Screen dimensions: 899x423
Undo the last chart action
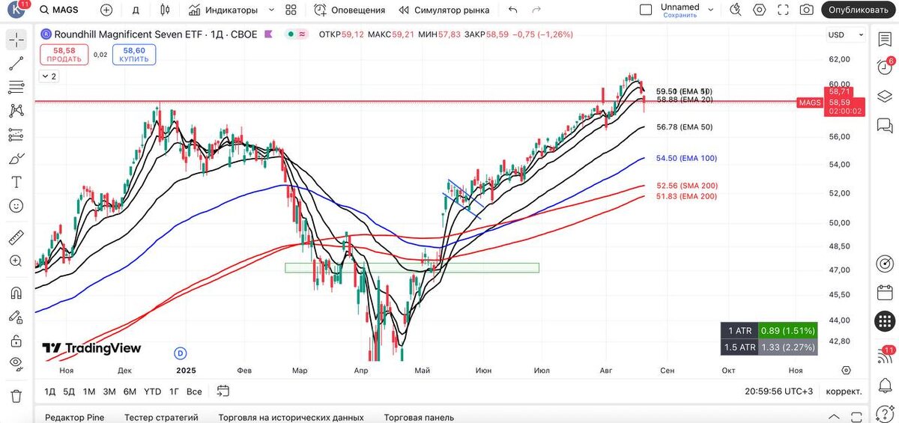(x=512, y=10)
